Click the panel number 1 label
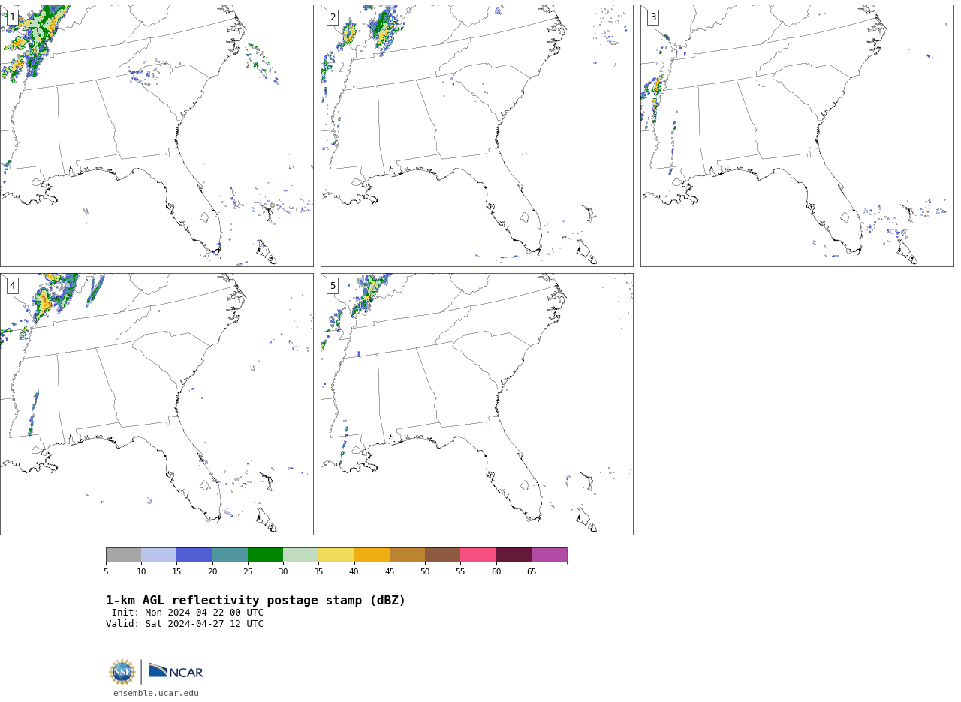The height and width of the screenshot is (702, 961). pyautogui.click(x=12, y=17)
